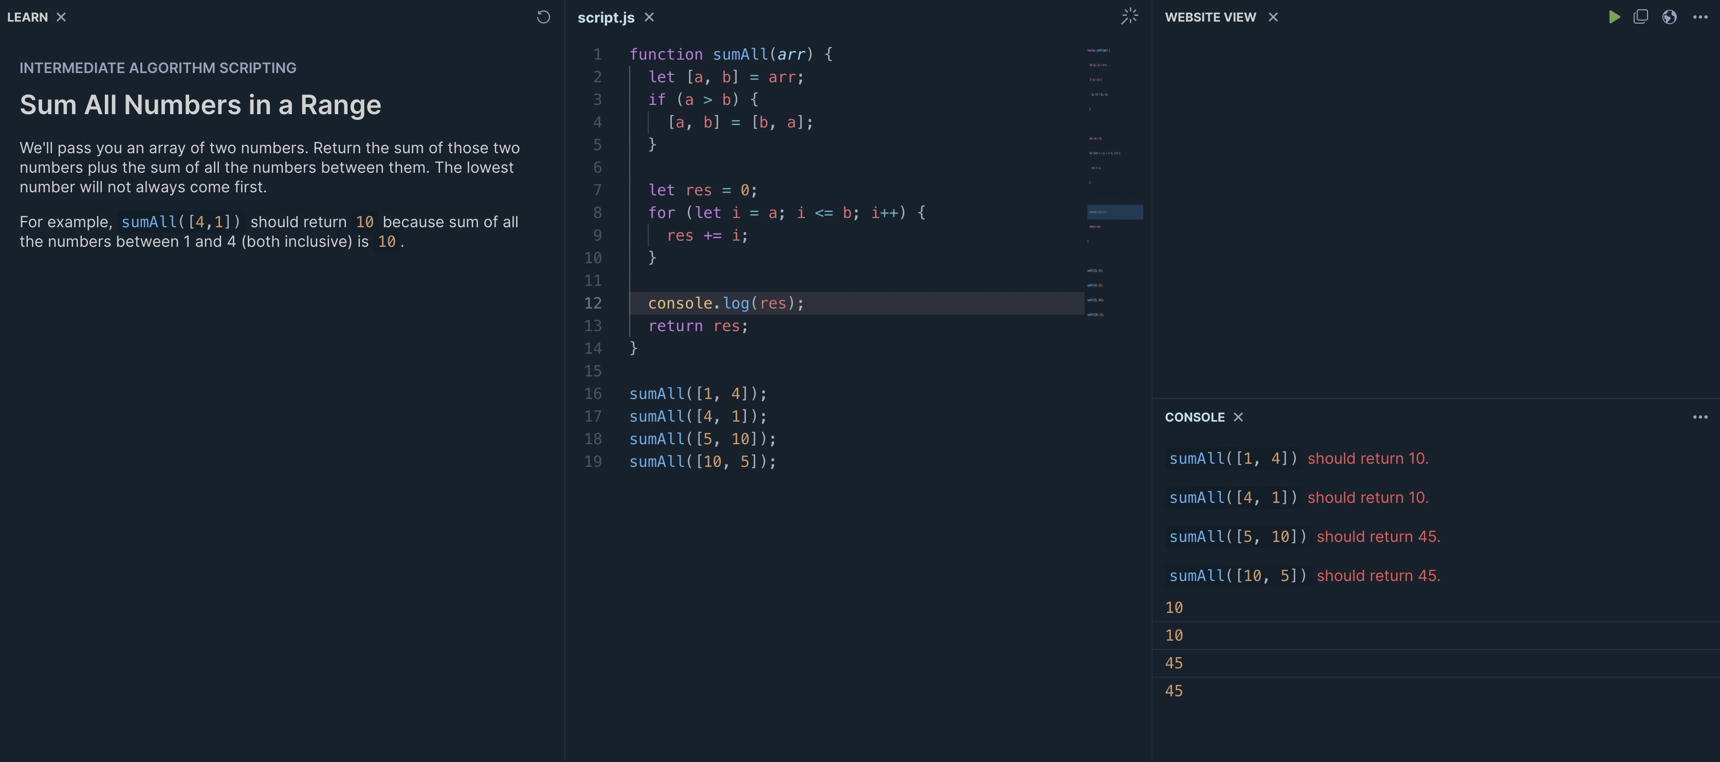Click the 'return res;' line
This screenshot has height=762, width=1720.
[x=698, y=326]
